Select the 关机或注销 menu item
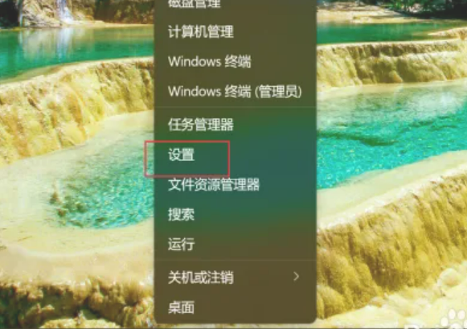 click(235, 278)
